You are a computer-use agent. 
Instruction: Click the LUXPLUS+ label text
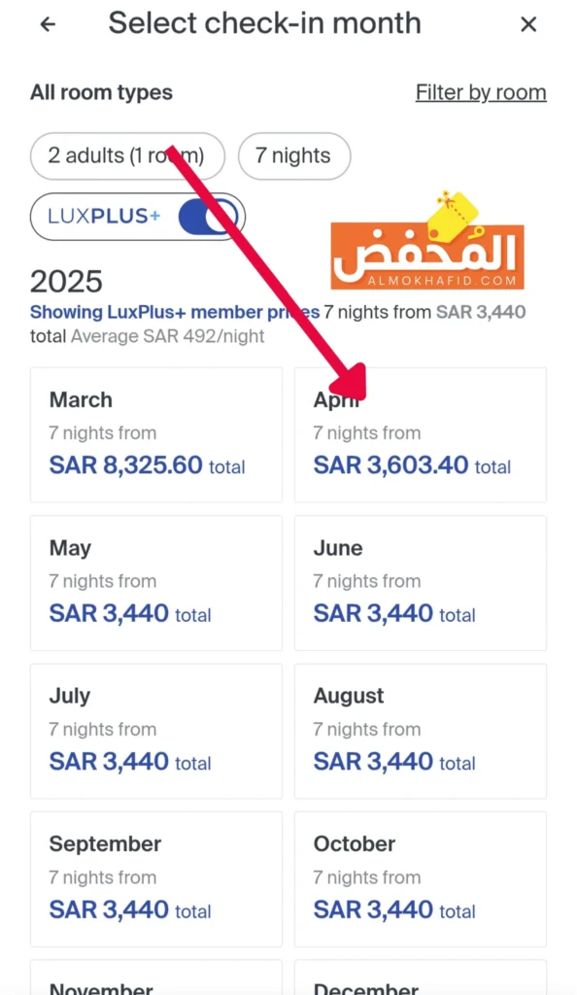[x=104, y=216]
